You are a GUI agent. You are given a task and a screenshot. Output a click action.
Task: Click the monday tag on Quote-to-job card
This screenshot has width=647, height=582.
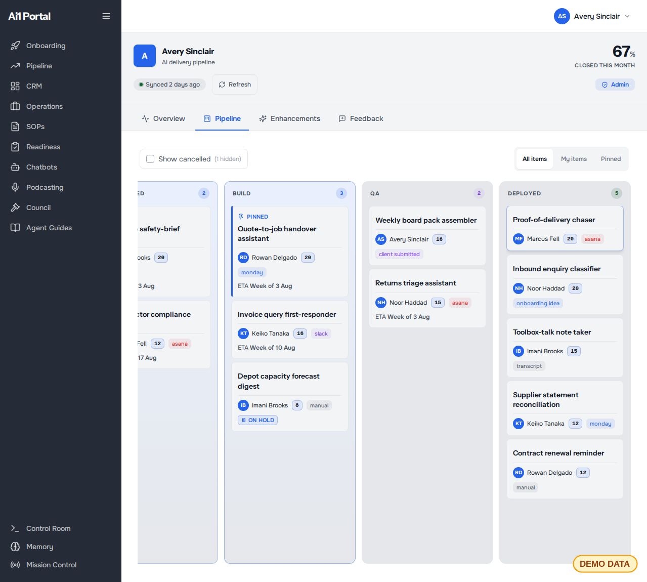tap(252, 272)
